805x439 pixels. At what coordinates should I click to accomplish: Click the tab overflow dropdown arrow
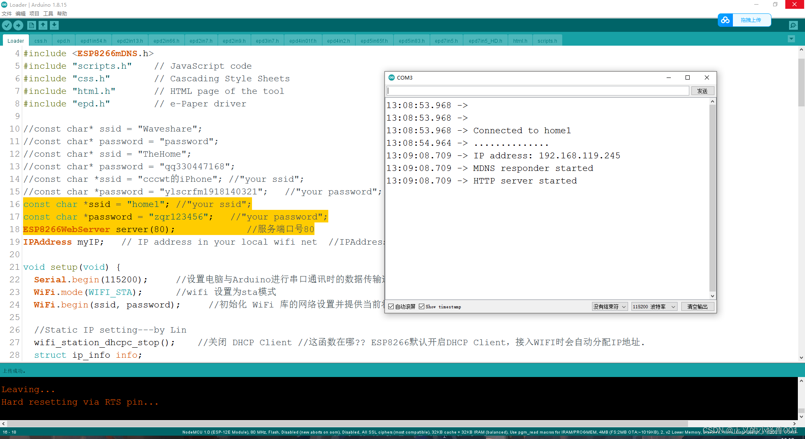[792, 39]
